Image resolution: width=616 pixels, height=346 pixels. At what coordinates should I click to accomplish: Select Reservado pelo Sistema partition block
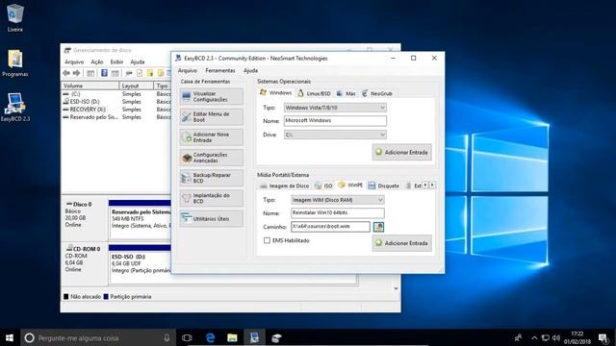tap(140, 219)
